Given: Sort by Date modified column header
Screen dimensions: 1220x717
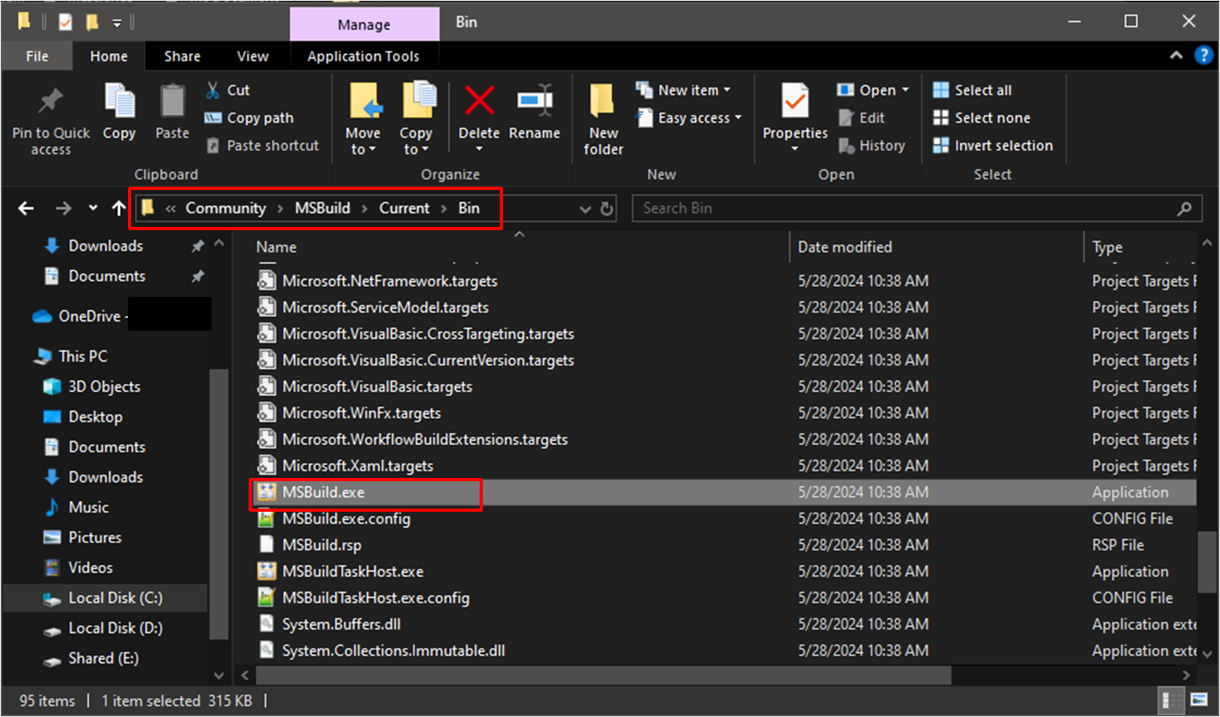Looking at the screenshot, I should click(845, 247).
